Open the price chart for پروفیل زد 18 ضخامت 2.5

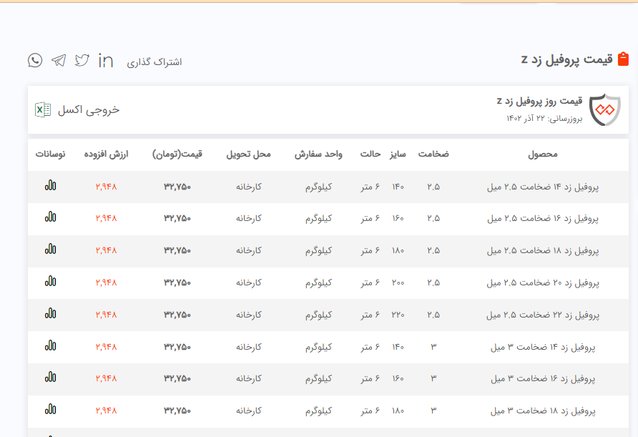coord(50,250)
